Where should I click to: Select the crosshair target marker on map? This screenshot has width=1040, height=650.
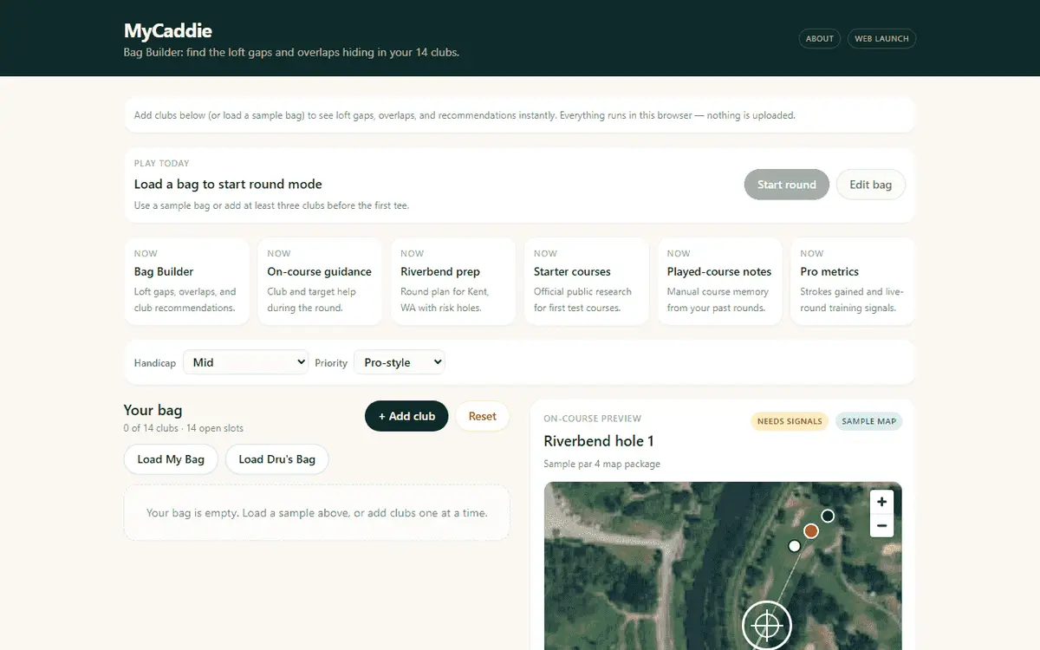(x=767, y=624)
